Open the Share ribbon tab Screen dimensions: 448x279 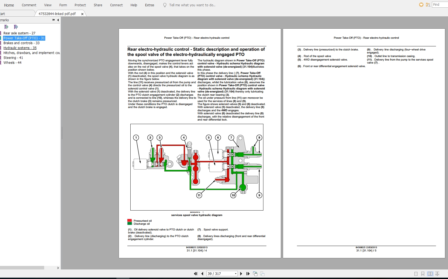point(98,5)
